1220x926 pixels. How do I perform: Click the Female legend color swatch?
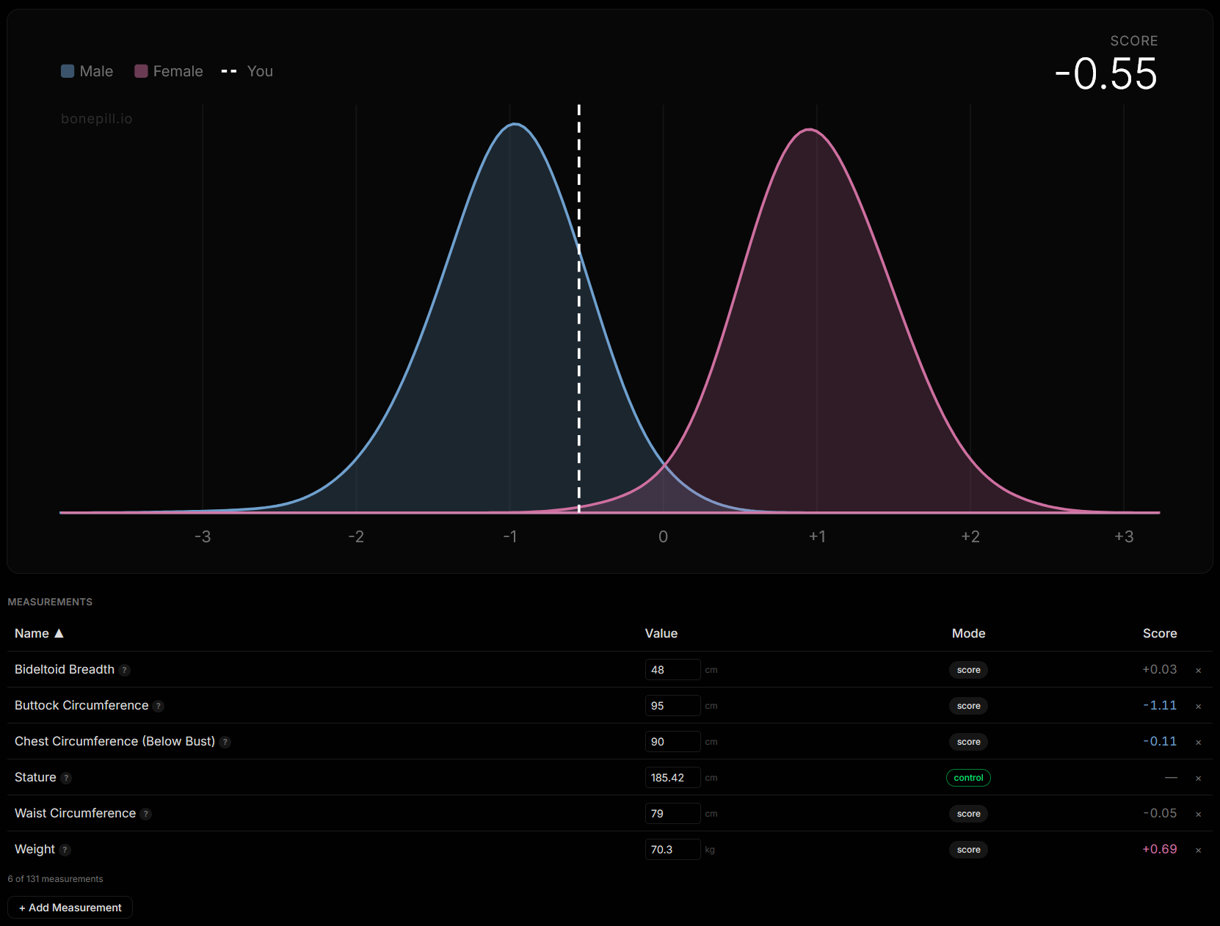click(141, 71)
